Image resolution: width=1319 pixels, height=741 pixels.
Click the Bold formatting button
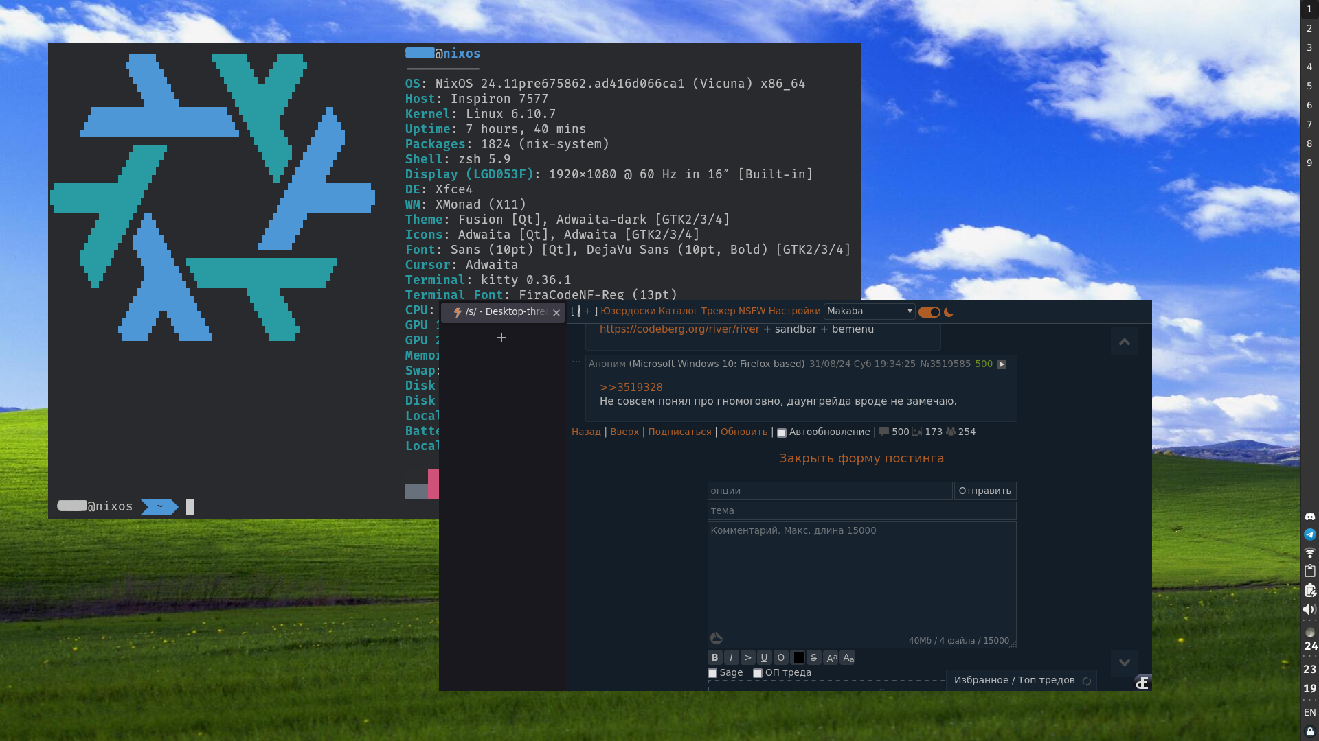click(714, 657)
